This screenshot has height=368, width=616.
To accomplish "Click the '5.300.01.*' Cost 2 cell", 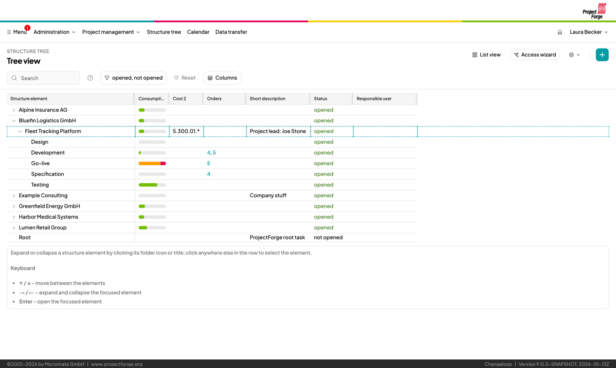I will tap(186, 131).
